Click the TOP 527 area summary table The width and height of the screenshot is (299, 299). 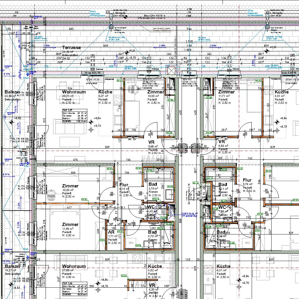tap(74, 116)
